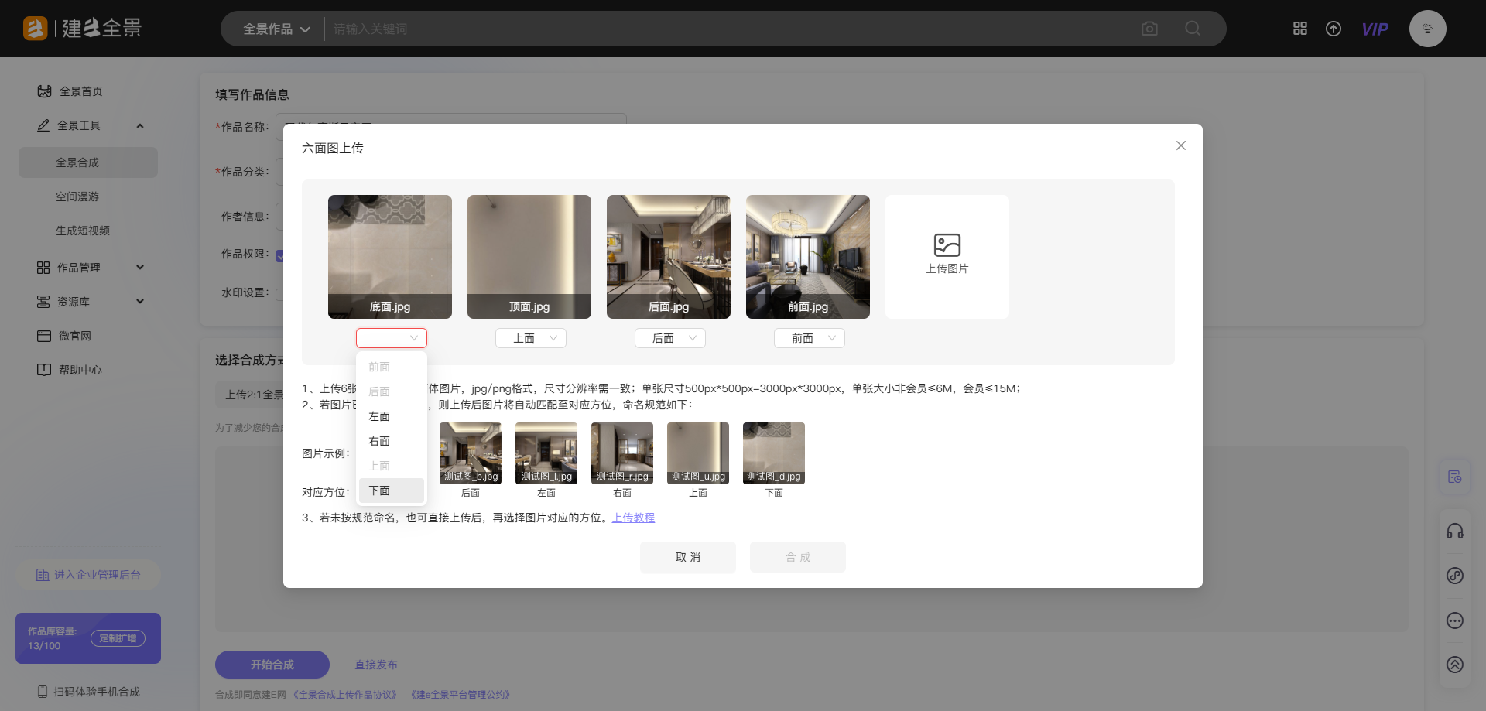Click the camera image search icon
The image size is (1486, 711).
pos(1149,29)
